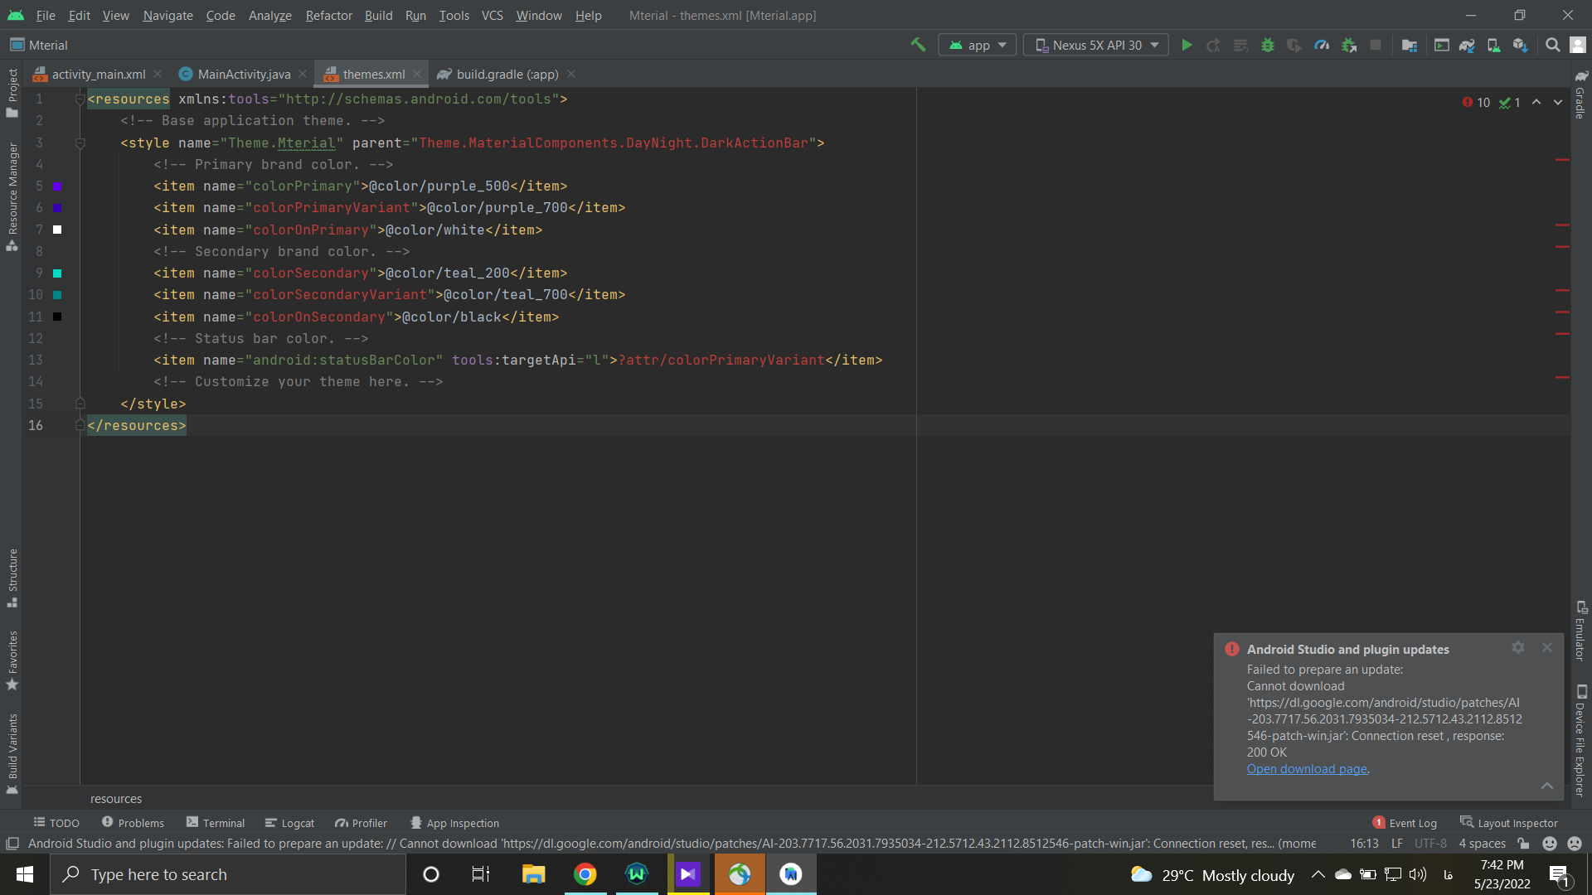Open the Refactor menu
Screen dimensions: 1592x895
coord(328,15)
